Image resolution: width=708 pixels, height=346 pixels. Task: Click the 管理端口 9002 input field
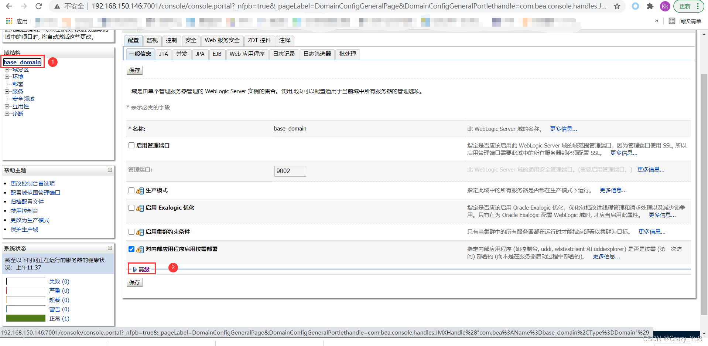pos(290,171)
